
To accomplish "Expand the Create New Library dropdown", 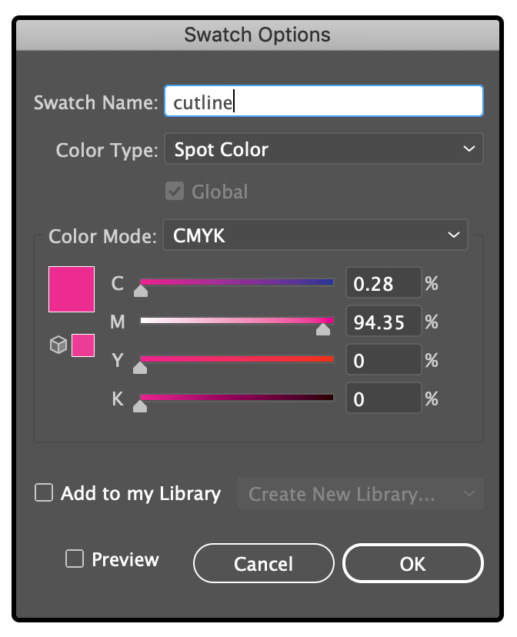I will tap(362, 494).
